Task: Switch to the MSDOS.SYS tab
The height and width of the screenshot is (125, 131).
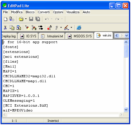Action: pyautogui.click(x=80, y=36)
